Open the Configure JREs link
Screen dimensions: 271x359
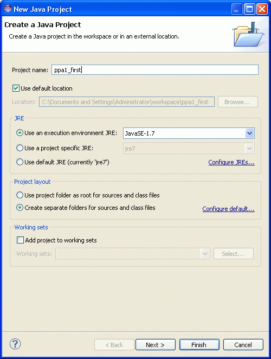(x=231, y=162)
